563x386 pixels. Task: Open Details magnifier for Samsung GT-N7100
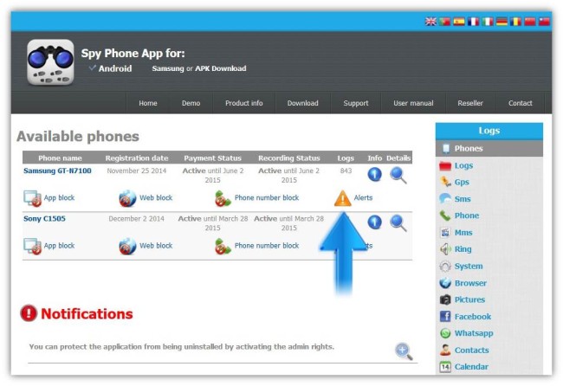(398, 175)
